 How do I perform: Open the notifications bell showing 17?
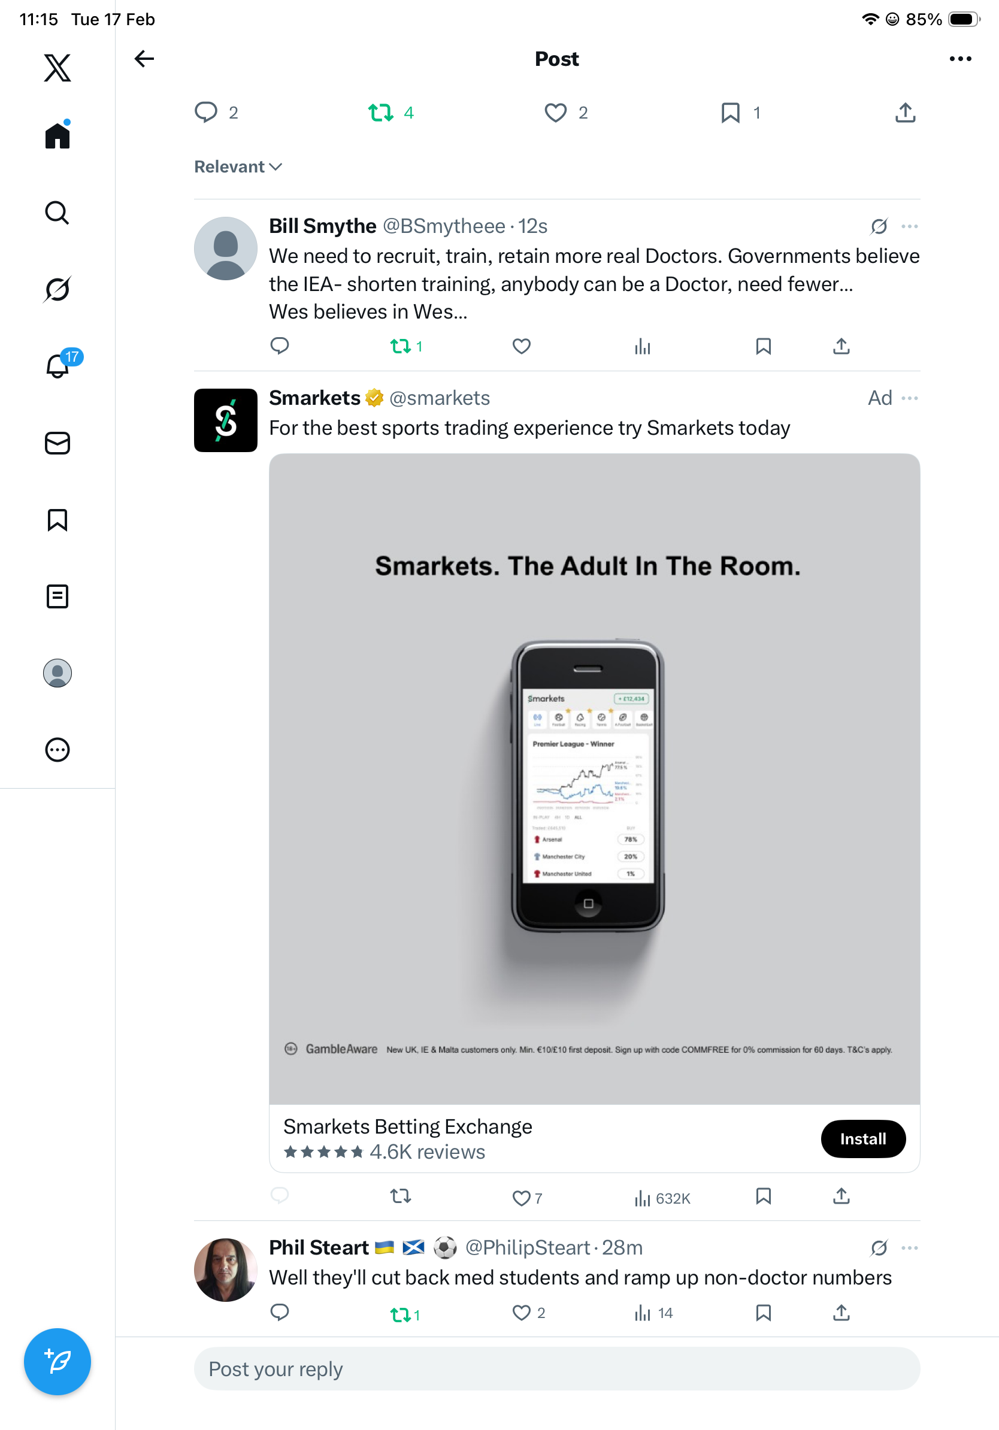coord(57,366)
